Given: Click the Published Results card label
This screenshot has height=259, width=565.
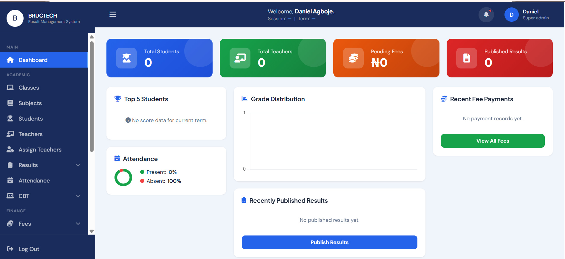Looking at the screenshot, I should coord(505,52).
